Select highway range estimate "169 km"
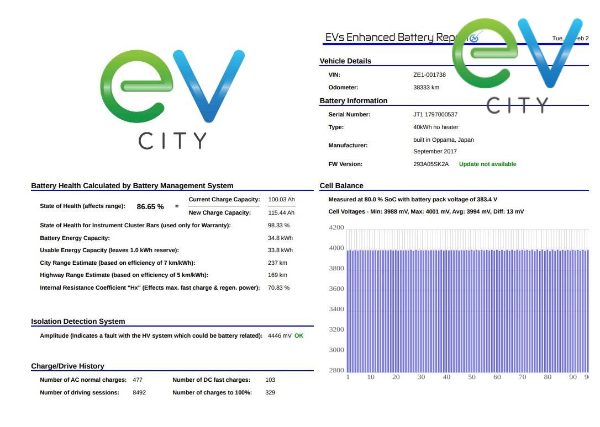The height and width of the screenshot is (427, 600). pos(277,275)
